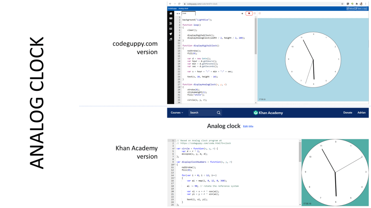Click the CodeGuppy link in blue header
371x208 pixels.
coord(172,8)
